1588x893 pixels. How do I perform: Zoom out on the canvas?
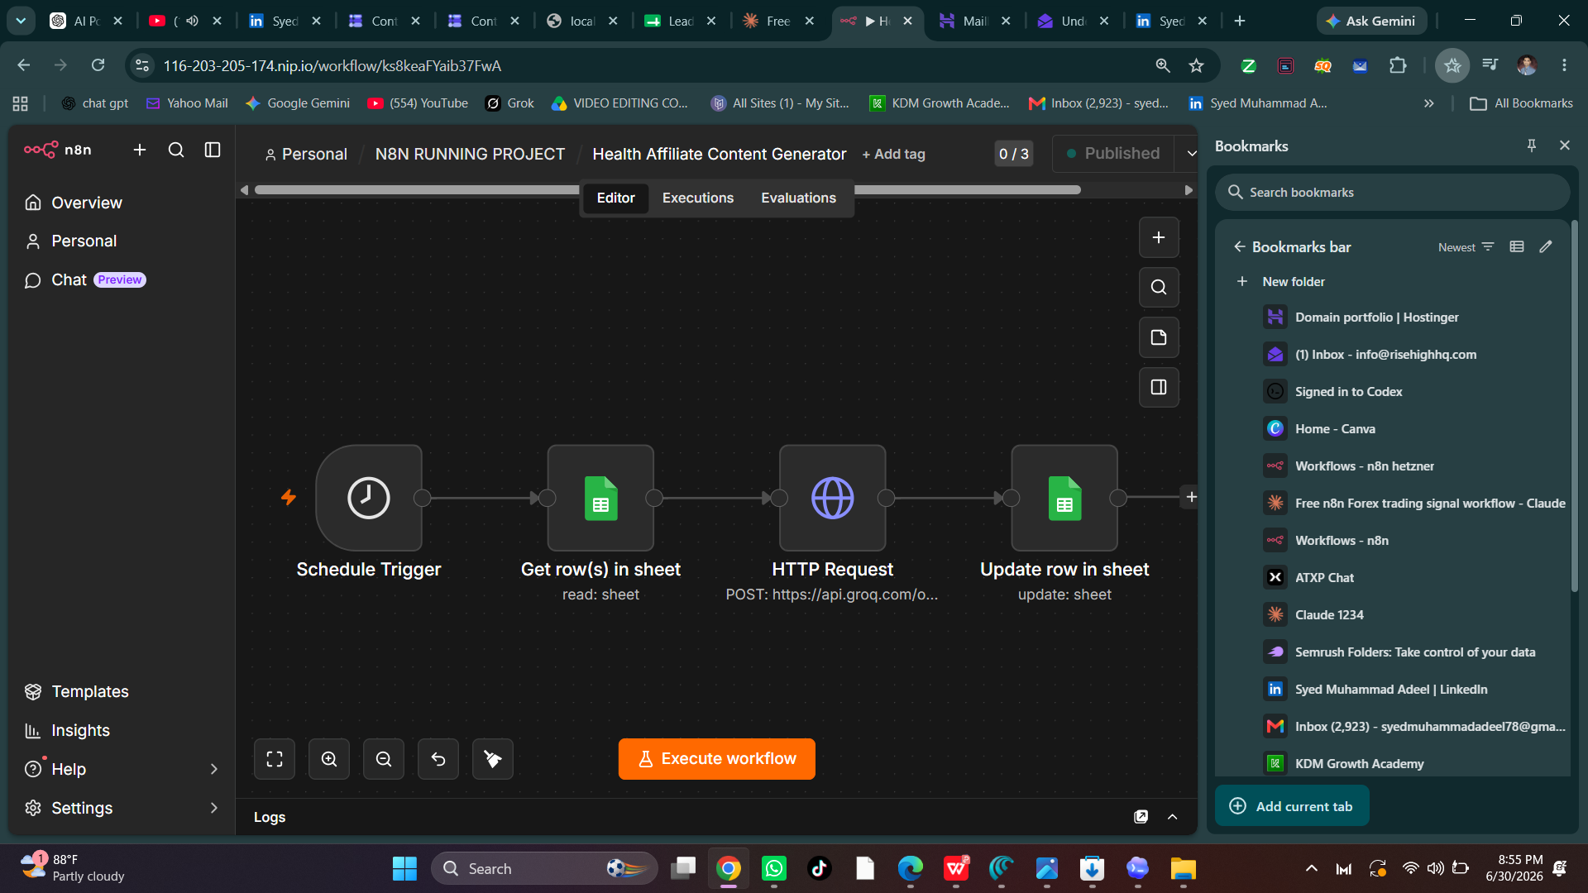[x=384, y=759]
